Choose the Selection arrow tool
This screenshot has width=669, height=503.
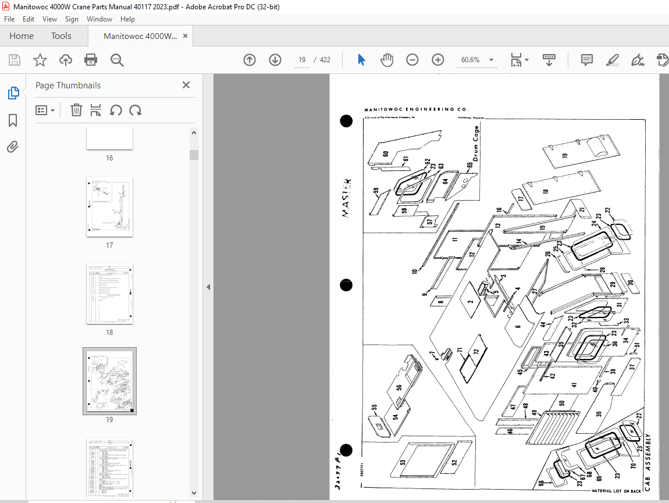click(x=361, y=60)
